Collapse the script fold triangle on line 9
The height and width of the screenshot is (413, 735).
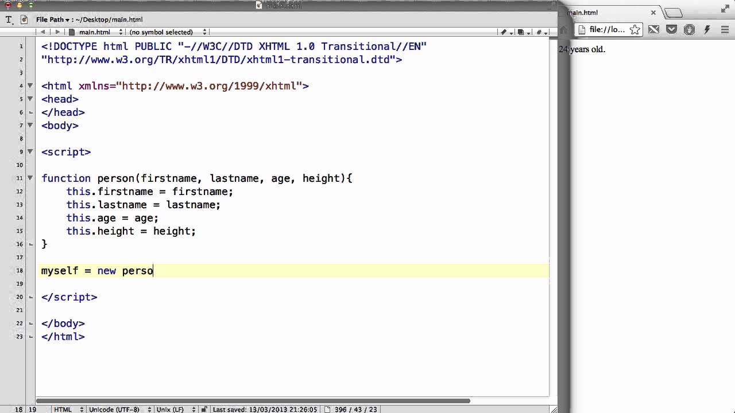30,152
